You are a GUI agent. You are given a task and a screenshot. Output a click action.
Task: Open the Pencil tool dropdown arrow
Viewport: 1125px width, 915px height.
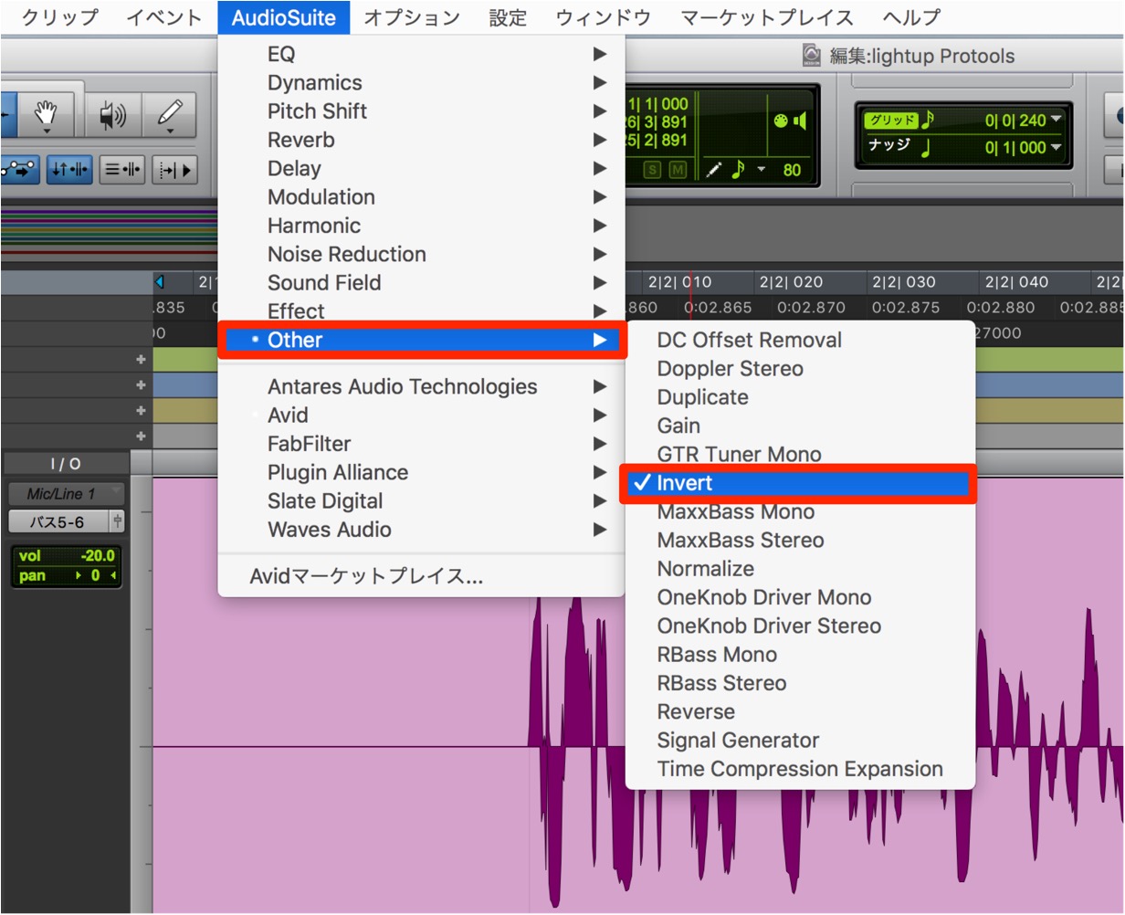pos(170,132)
